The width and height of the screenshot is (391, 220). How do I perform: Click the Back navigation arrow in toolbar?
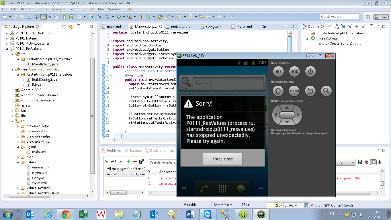208,17
